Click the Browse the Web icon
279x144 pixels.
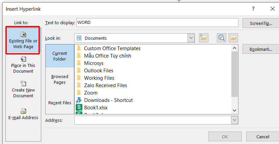tap(222, 38)
